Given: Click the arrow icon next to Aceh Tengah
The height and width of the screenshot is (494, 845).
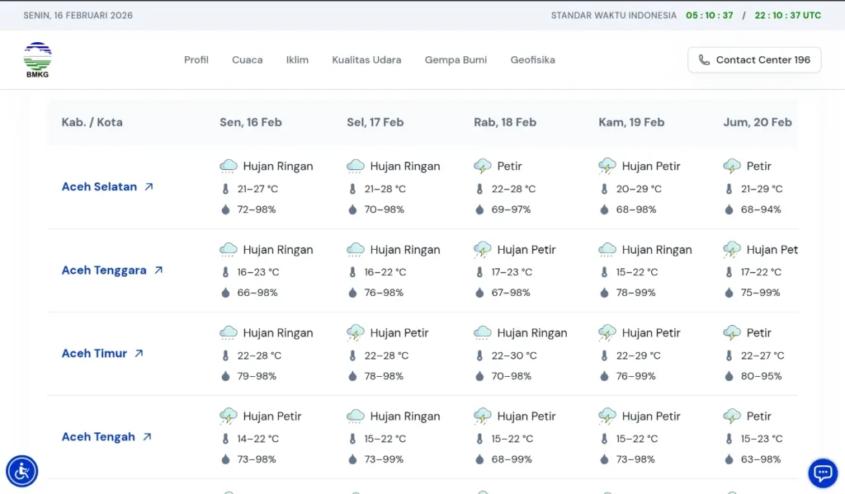Looking at the screenshot, I should click(147, 437).
